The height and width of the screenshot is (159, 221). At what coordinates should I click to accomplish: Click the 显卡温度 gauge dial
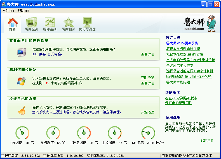(x=53, y=133)
